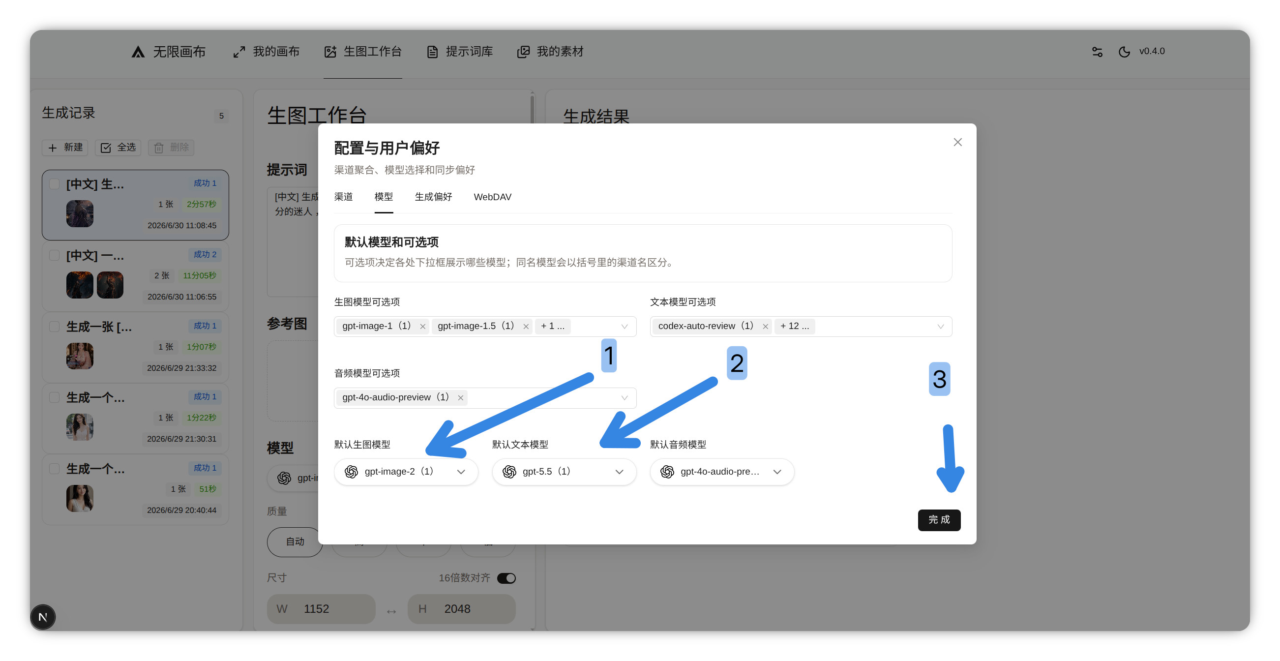Check the '生成一张 [...' record checkbox

pos(55,327)
